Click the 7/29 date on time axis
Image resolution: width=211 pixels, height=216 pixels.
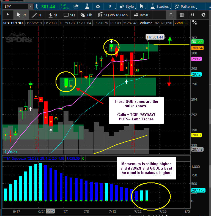point(163,211)
